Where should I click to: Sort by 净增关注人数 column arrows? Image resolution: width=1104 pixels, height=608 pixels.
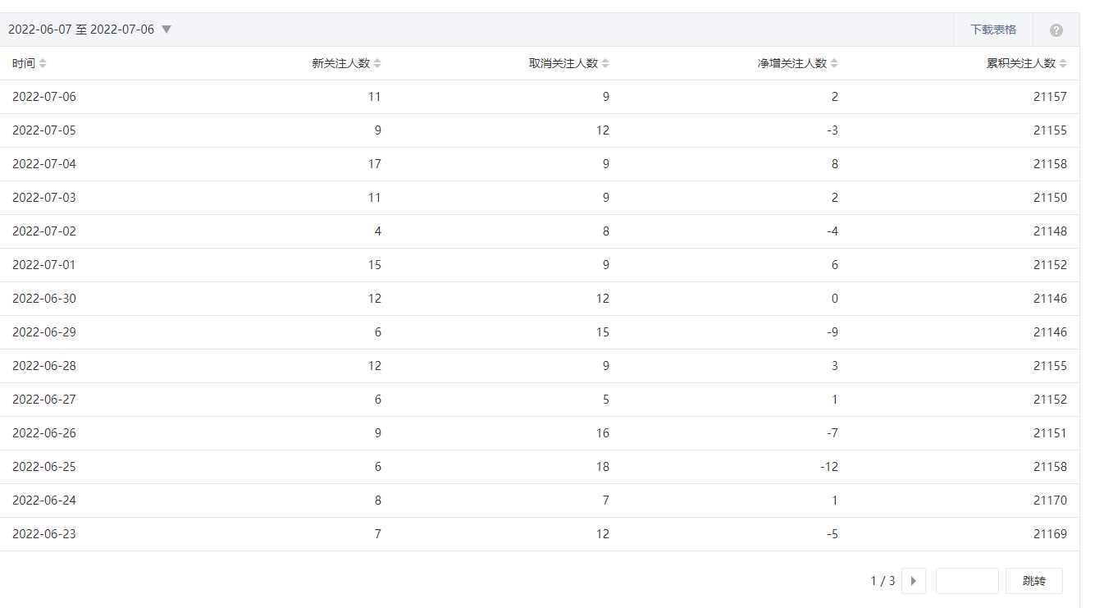click(834, 64)
